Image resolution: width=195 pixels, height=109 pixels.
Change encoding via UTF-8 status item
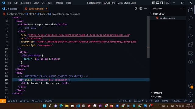click(149, 101)
